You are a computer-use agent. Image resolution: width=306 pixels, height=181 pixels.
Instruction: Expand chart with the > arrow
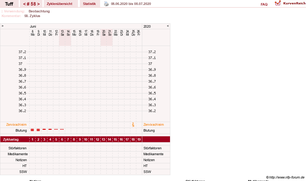(2, 26)
